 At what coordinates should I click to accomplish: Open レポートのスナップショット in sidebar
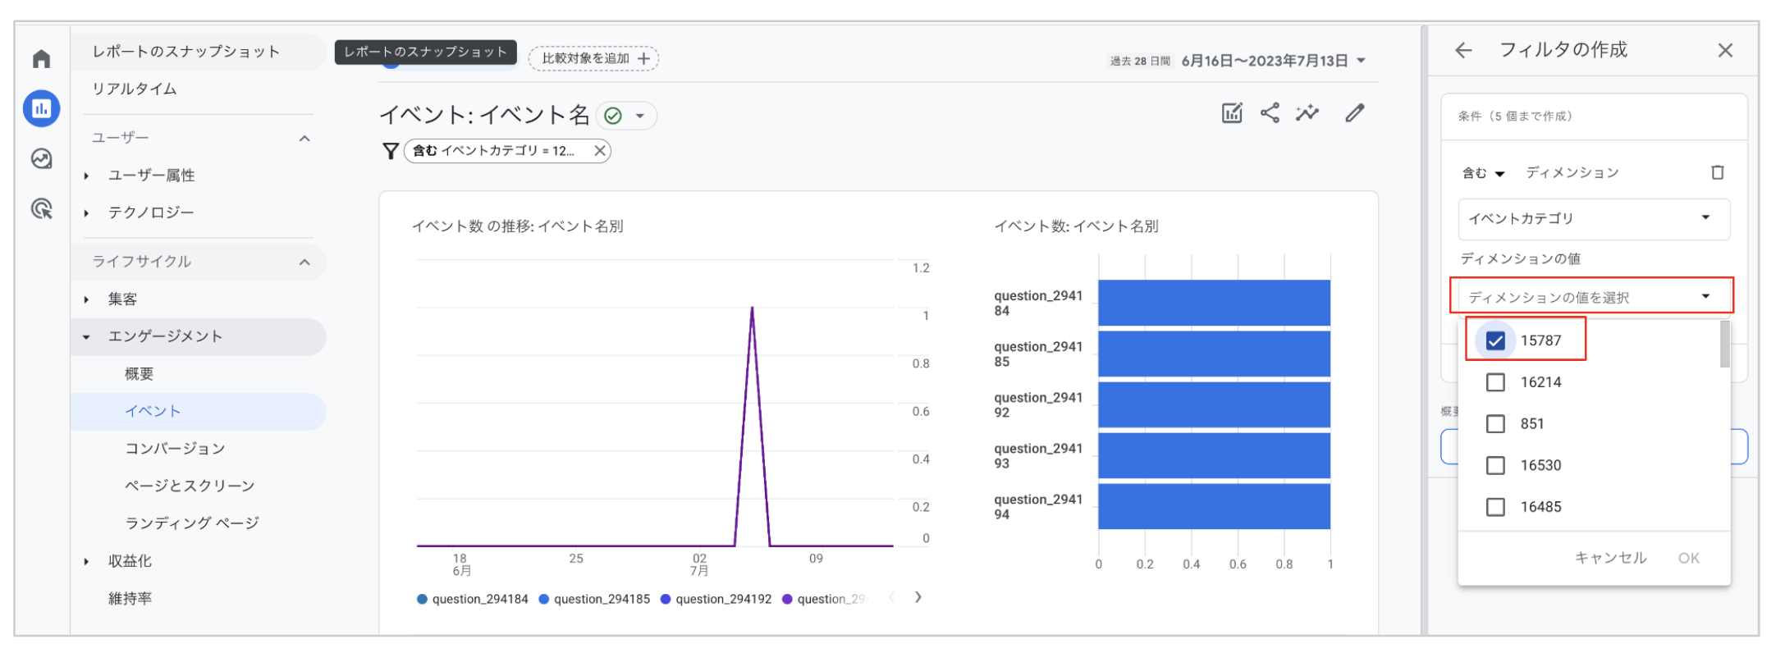pyautogui.click(x=198, y=52)
